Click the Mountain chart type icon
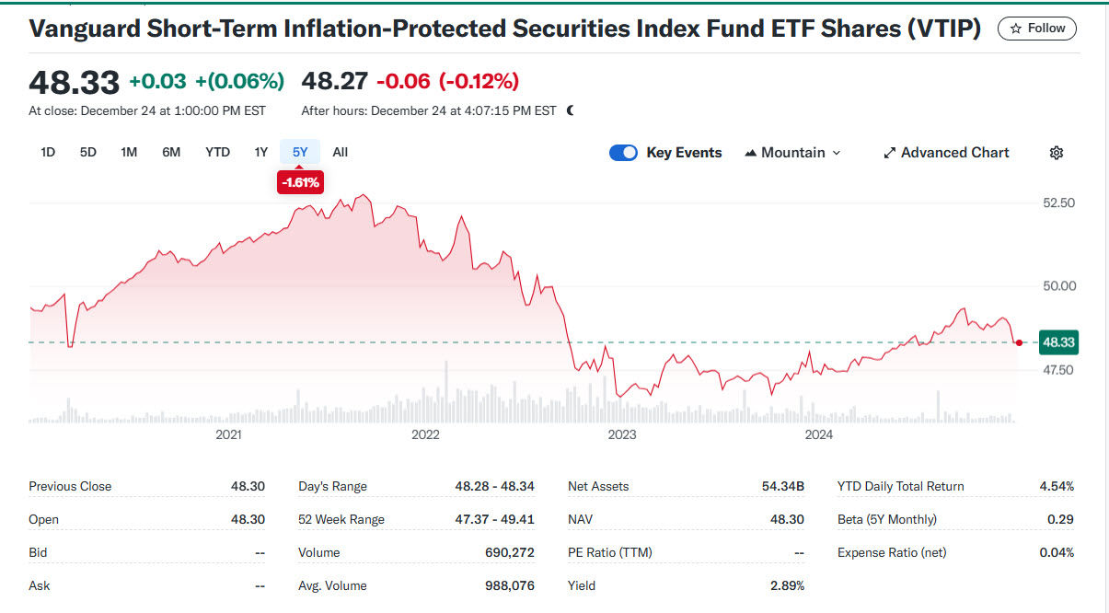The width and height of the screenshot is (1109, 613). pyautogui.click(x=750, y=153)
